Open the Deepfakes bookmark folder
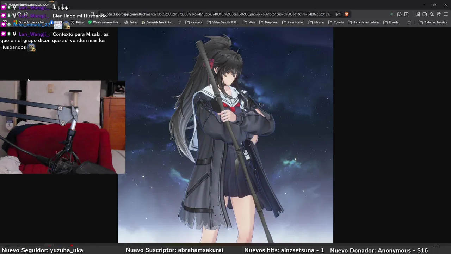451x254 pixels. (x=268, y=22)
